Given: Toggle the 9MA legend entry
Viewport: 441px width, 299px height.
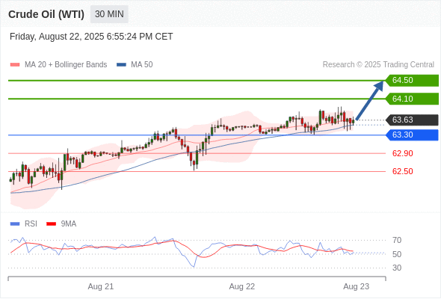Looking at the screenshot, I should (61, 224).
